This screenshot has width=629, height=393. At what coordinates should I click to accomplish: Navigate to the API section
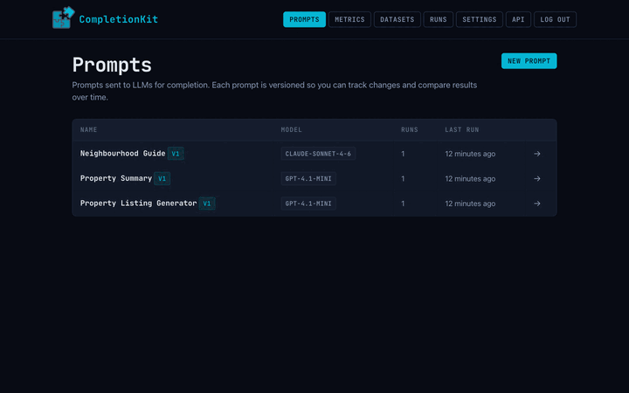point(518,19)
